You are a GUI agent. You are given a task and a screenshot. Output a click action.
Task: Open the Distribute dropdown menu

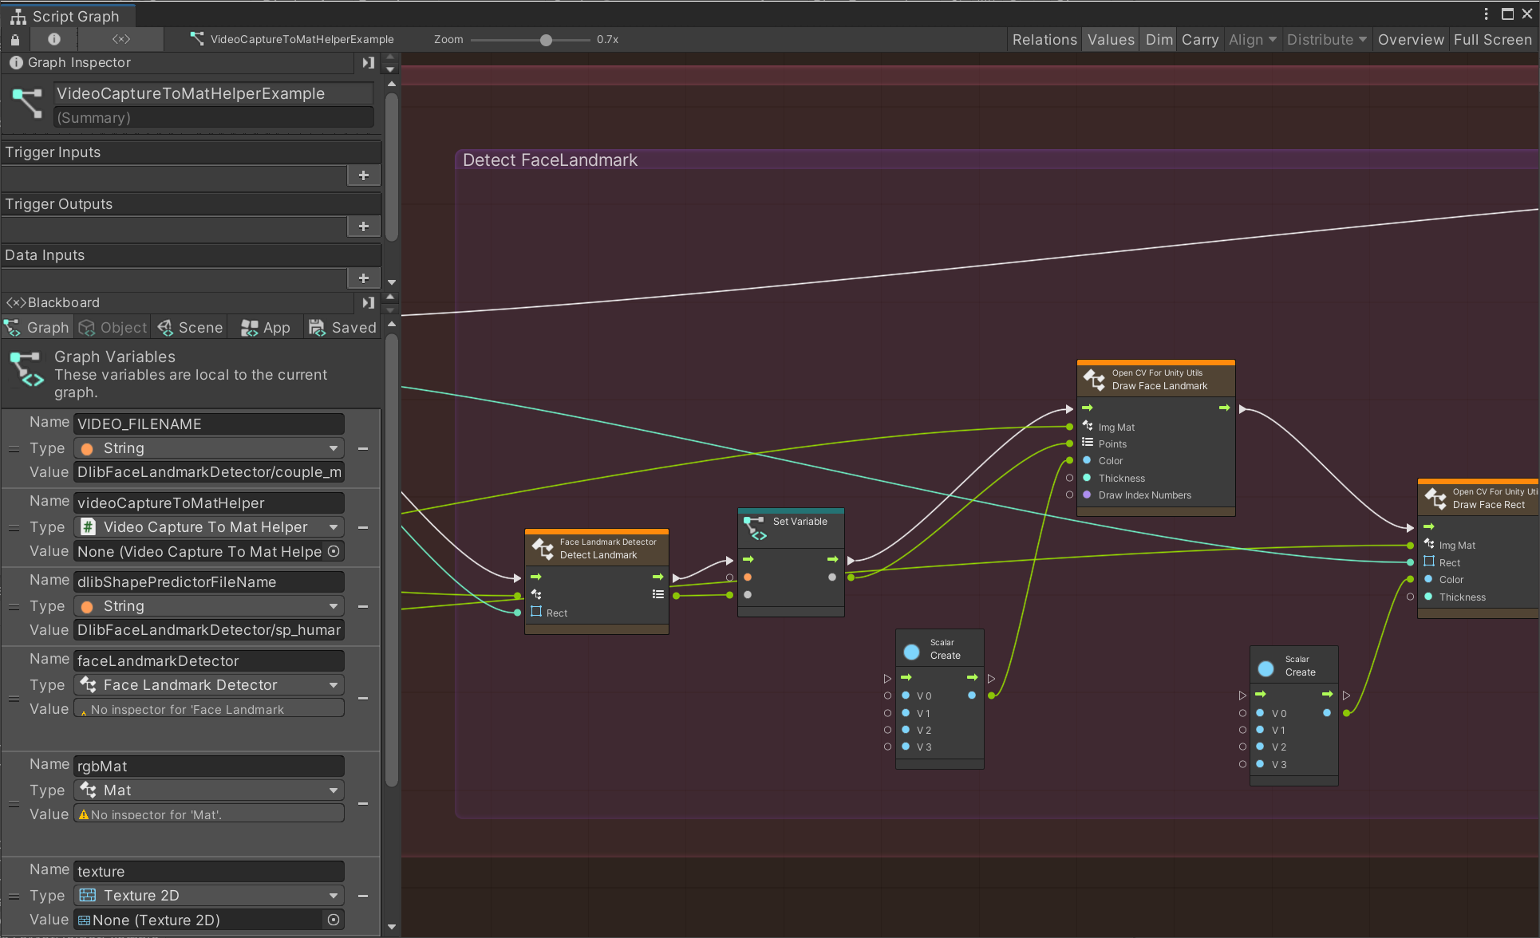coord(1326,39)
